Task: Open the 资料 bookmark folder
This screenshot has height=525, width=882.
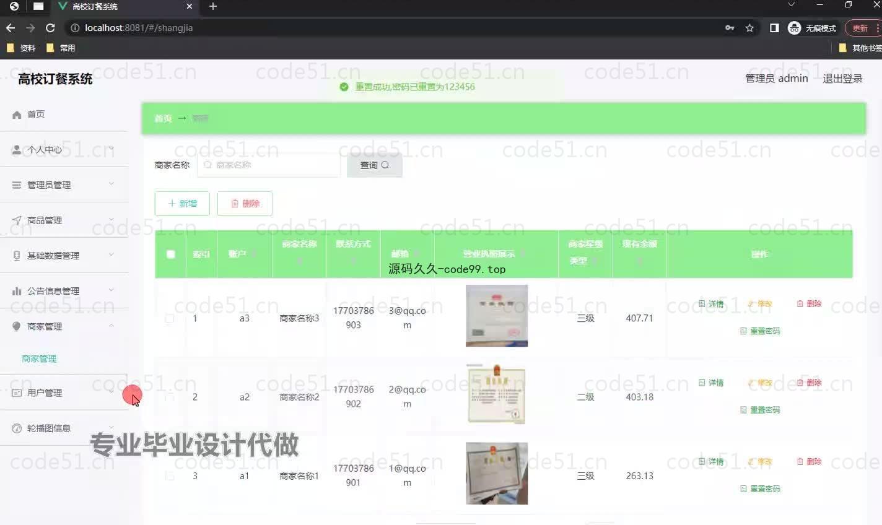Action: 21,48
